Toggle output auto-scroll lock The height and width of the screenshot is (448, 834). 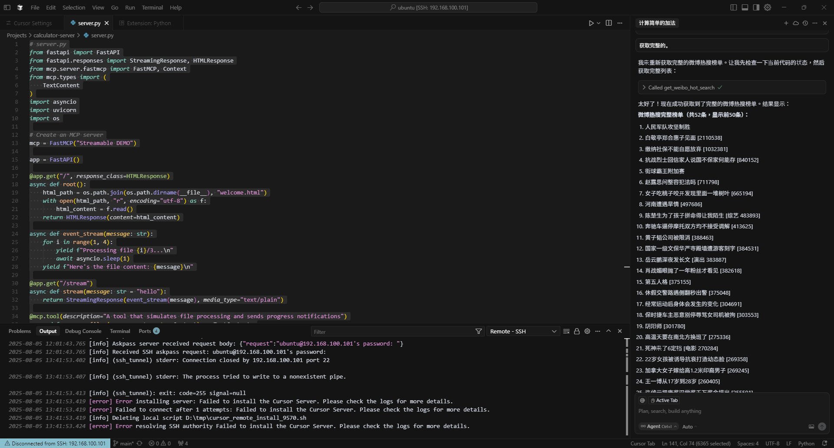[577, 331]
